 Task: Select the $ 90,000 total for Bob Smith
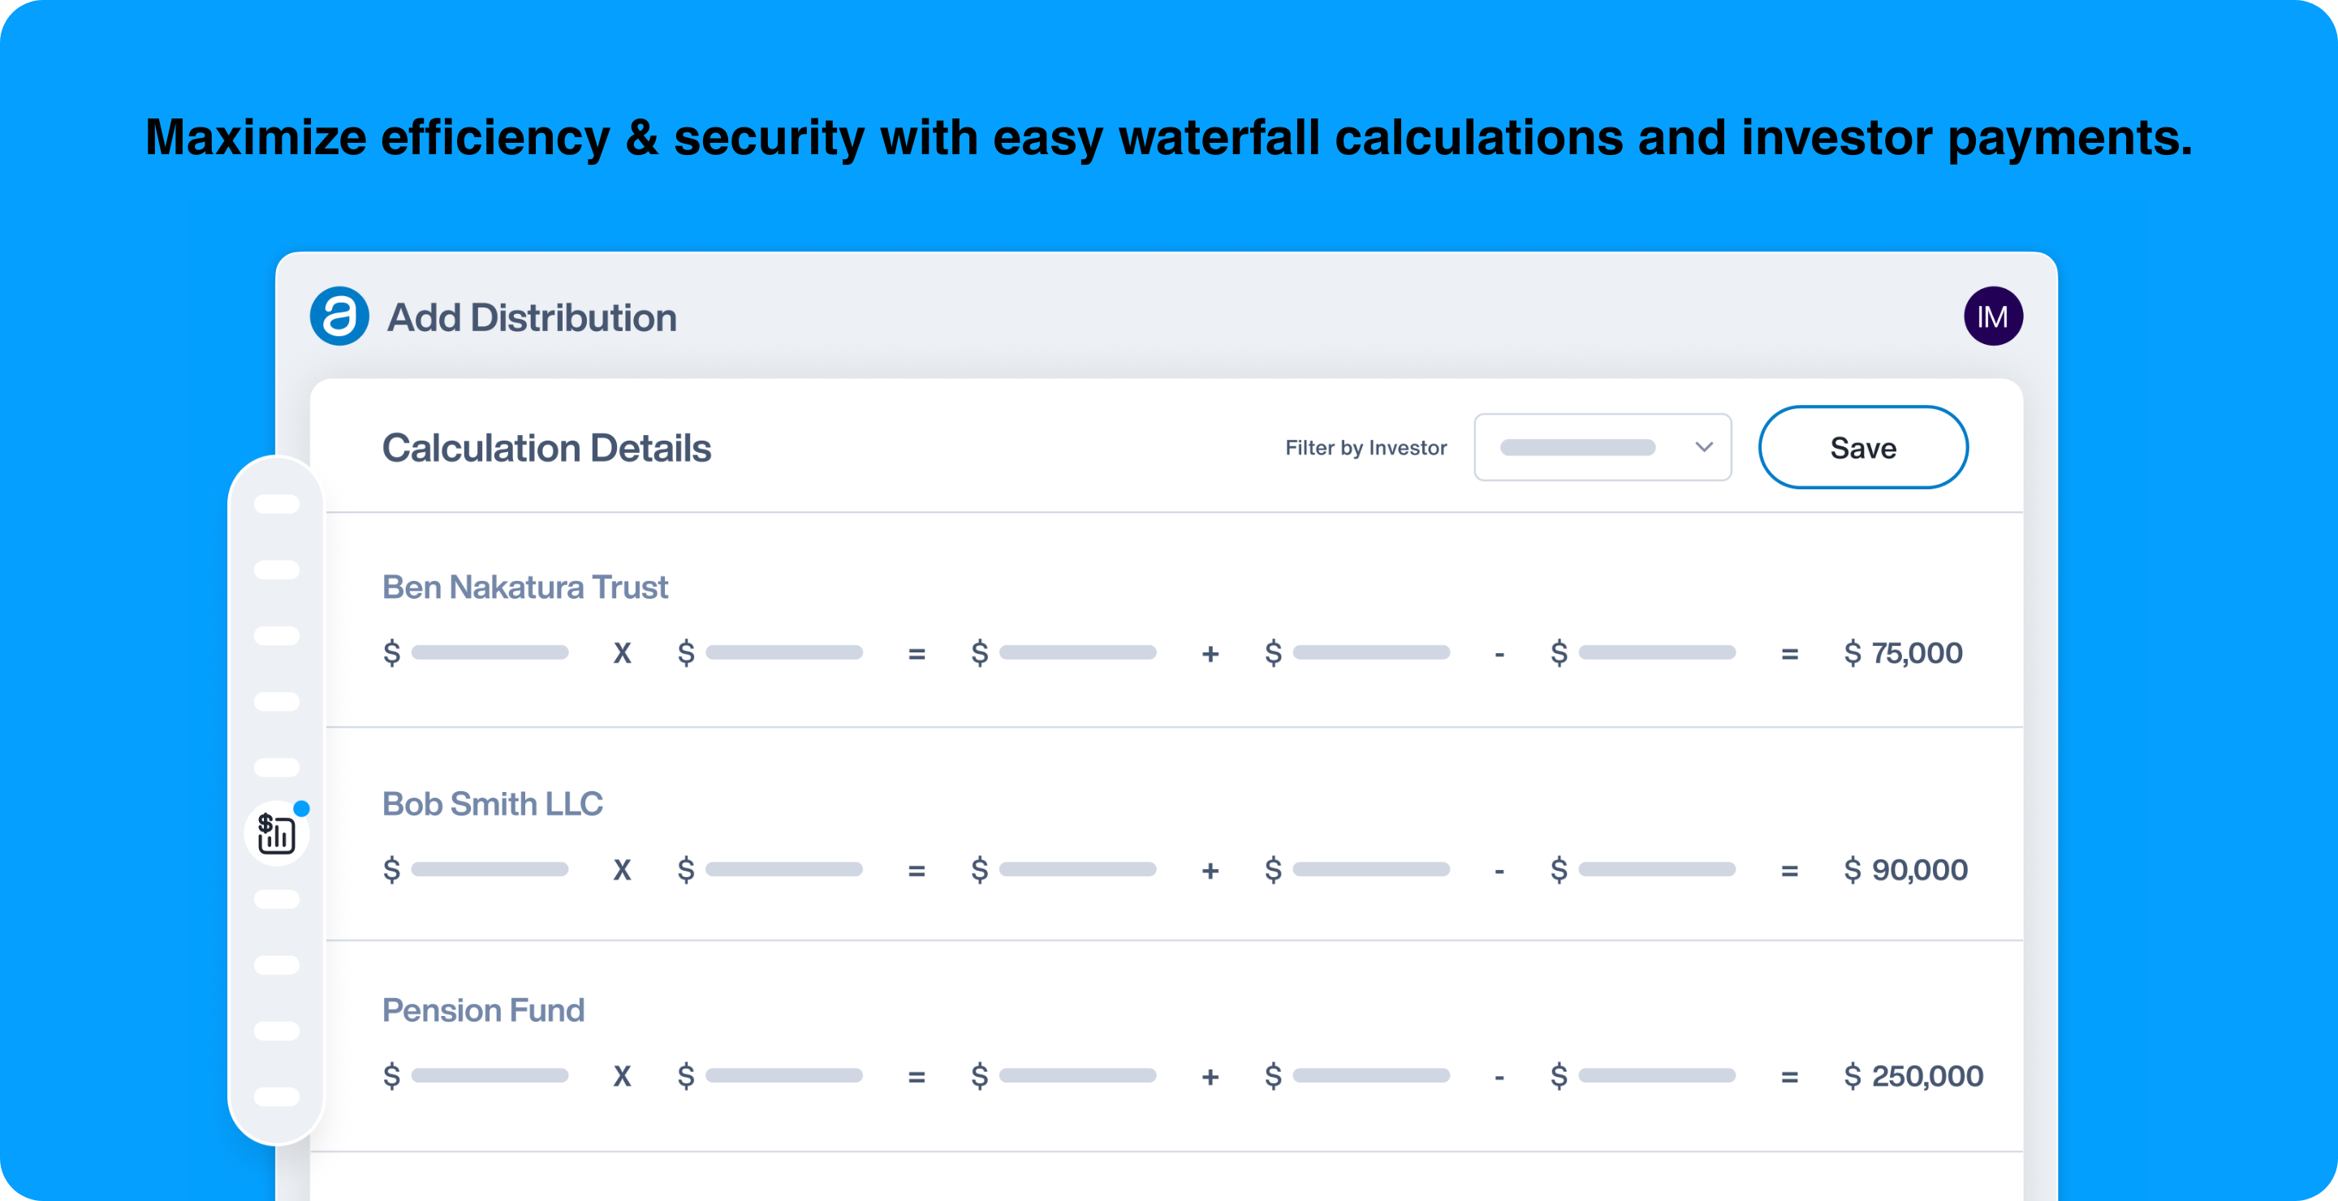click(x=1906, y=870)
